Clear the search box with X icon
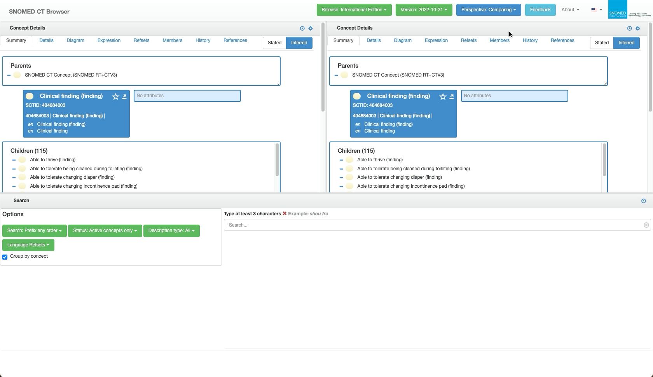The width and height of the screenshot is (653, 377). tap(646, 225)
